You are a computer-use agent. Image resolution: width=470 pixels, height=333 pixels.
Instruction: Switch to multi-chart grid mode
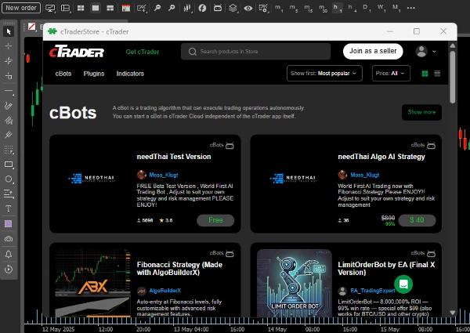click(81, 8)
